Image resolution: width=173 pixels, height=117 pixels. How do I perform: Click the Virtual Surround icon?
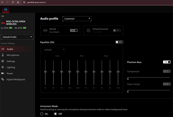pos(88,30)
